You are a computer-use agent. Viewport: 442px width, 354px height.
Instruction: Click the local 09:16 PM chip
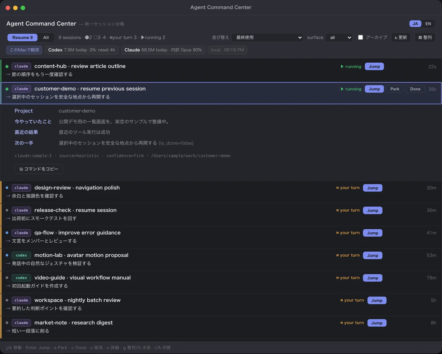pos(227,50)
